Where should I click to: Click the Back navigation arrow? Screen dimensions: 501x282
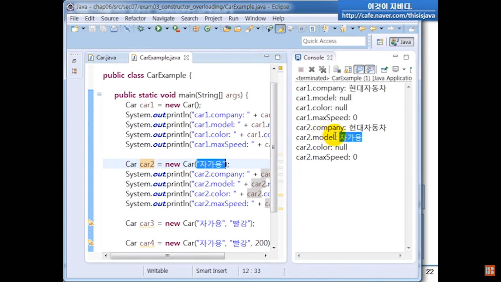(x=373, y=29)
